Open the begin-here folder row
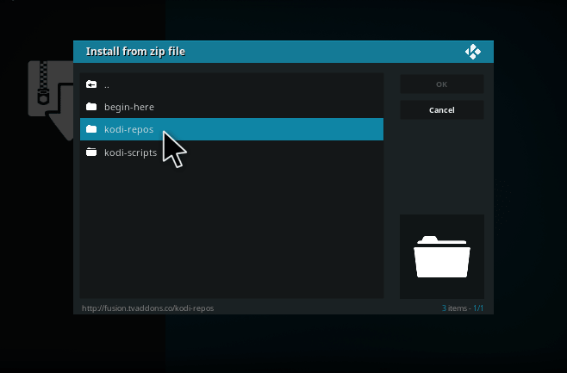This screenshot has height=373, width=567. pyautogui.click(x=232, y=107)
